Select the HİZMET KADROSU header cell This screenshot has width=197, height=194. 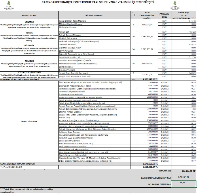coord(94,15)
